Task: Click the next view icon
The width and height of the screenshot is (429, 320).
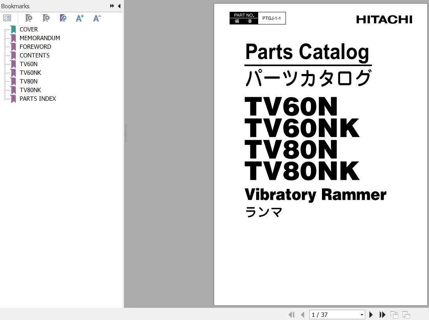Action: pyautogui.click(x=406, y=315)
